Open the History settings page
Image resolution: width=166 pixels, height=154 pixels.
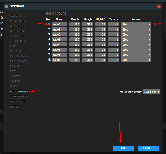15,107
